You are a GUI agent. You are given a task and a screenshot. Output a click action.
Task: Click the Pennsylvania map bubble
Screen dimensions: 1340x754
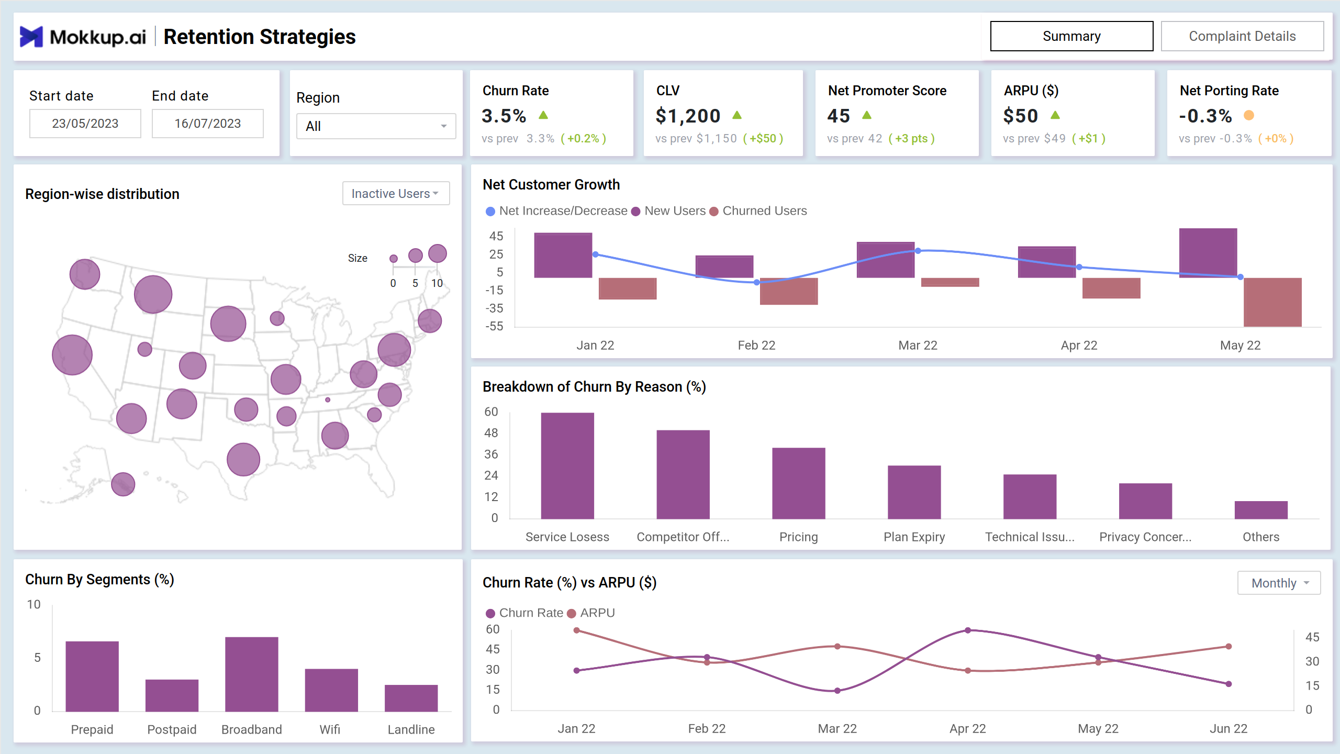click(394, 350)
